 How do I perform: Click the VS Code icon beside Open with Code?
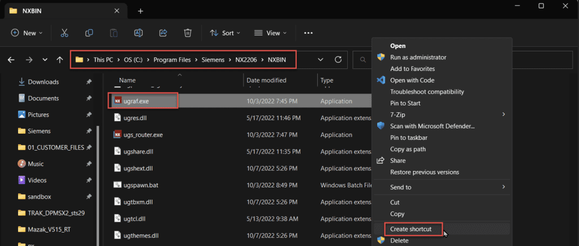pos(381,80)
